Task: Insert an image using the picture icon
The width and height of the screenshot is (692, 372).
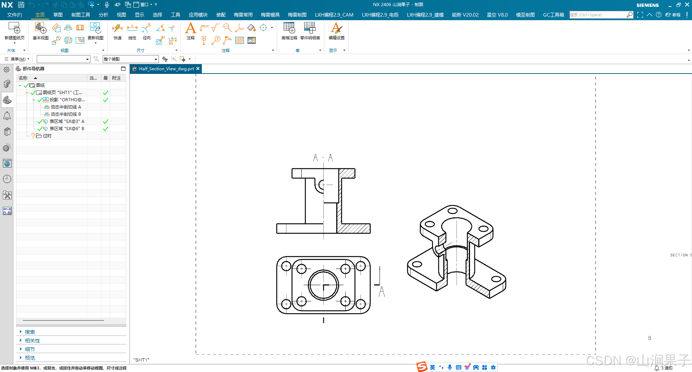Action: (252, 40)
